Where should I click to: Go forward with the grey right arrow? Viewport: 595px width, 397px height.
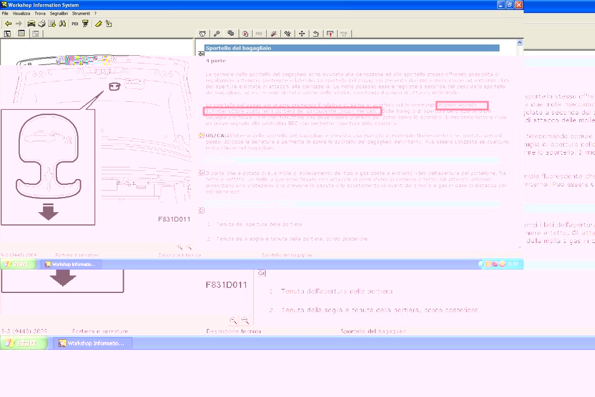click(x=19, y=23)
